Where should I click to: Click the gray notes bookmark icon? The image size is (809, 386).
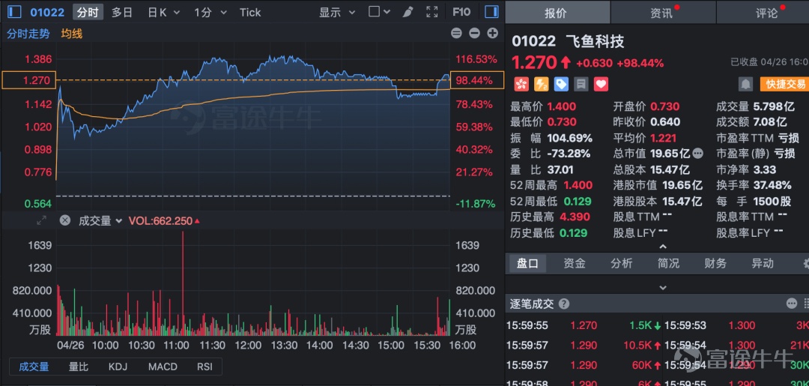coord(581,84)
